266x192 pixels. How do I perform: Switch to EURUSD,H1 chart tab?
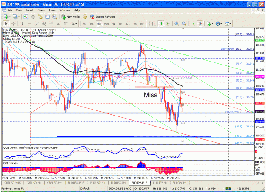pyautogui.click(x=97, y=183)
